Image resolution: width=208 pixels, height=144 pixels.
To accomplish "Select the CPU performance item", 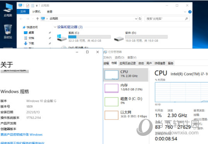I will tap(126, 75).
